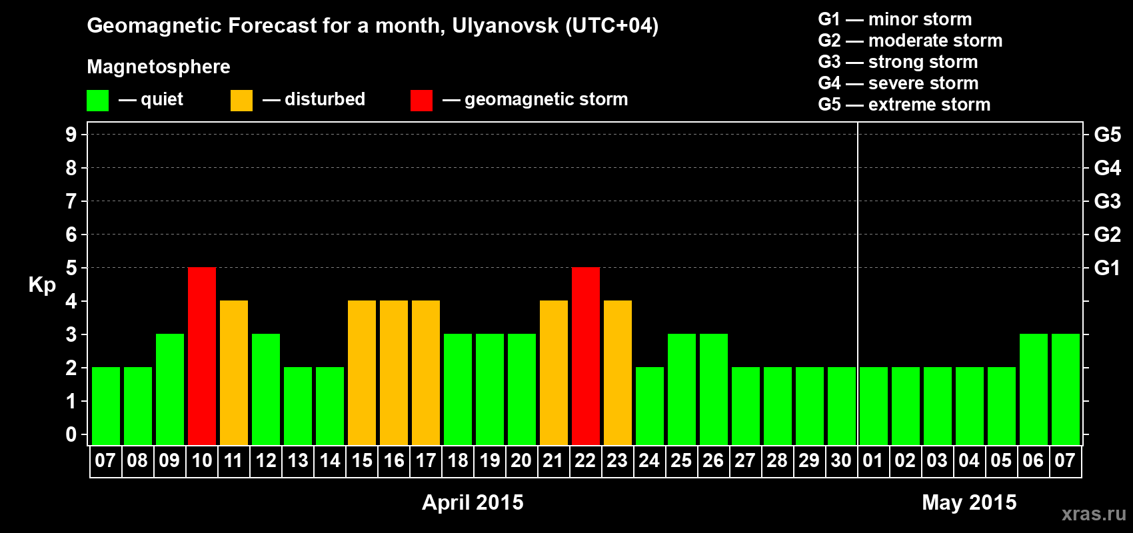Select the date cell labeled 28
The image size is (1133, 533).
778,461
